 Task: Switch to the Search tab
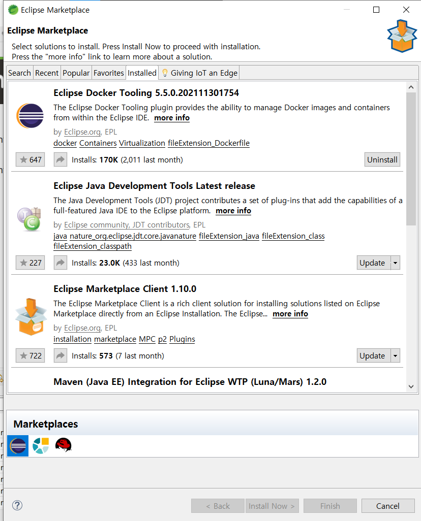click(20, 73)
